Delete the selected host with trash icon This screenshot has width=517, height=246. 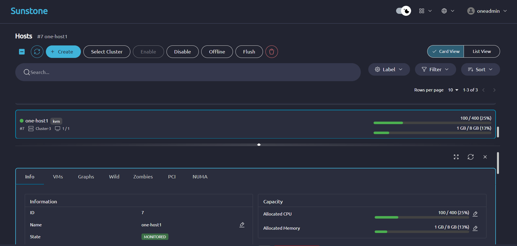tap(272, 52)
